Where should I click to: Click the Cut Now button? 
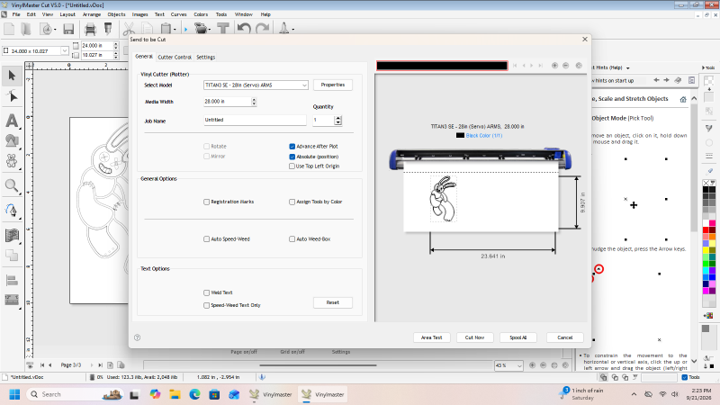coord(475,337)
